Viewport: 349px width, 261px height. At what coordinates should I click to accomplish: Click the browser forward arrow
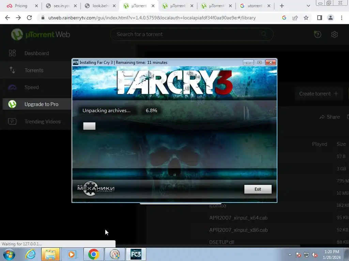click(x=18, y=18)
